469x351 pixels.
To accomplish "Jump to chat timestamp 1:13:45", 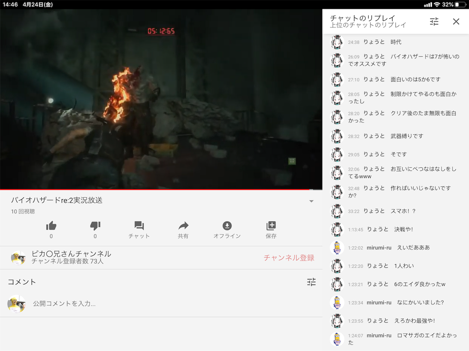I will click(355, 229).
